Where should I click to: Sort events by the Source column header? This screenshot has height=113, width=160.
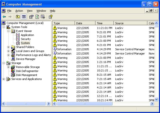coord(130,23)
